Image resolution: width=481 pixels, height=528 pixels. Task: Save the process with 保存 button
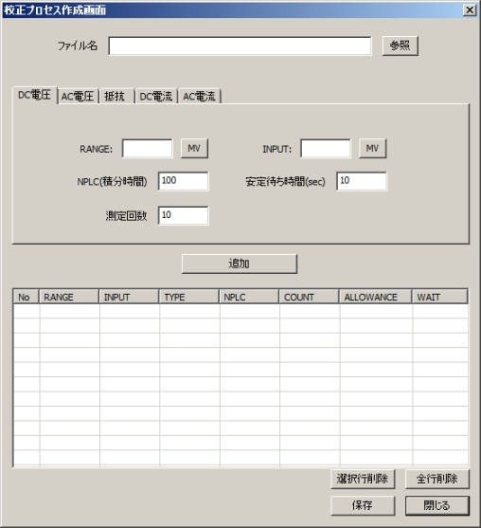point(363,505)
